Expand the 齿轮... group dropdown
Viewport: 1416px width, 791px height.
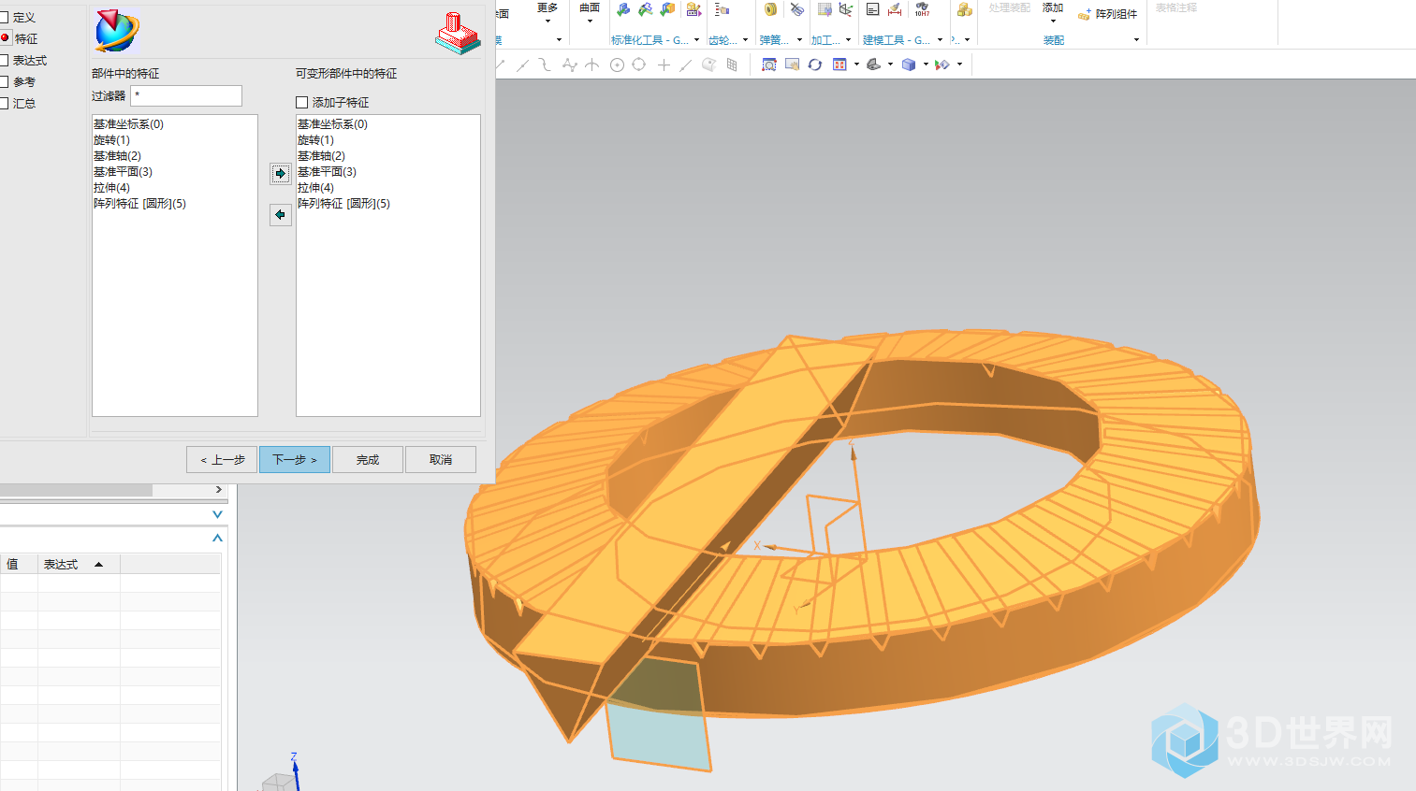pyautogui.click(x=745, y=40)
